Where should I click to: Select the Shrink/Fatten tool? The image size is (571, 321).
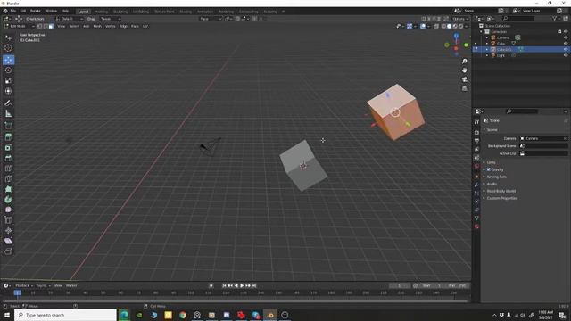coord(8,230)
